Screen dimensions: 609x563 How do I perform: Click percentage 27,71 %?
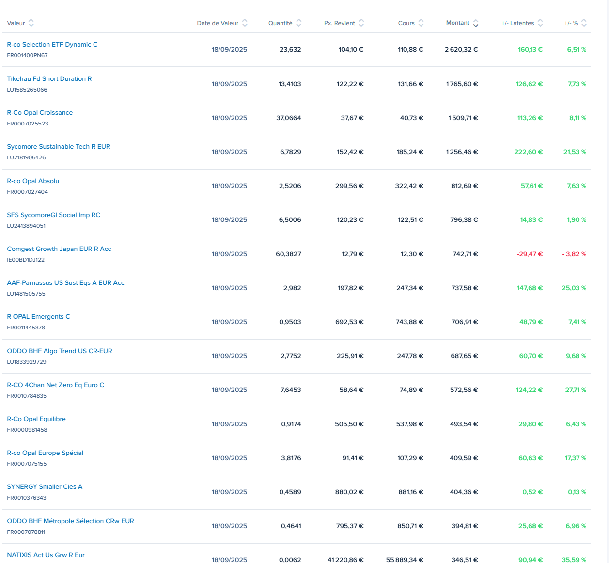(576, 390)
